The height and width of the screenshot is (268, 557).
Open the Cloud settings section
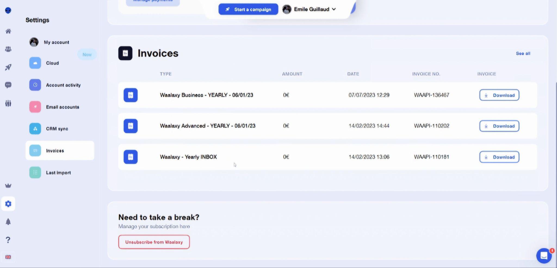(52, 63)
